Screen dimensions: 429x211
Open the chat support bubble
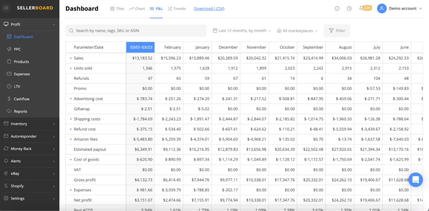click(x=416, y=180)
